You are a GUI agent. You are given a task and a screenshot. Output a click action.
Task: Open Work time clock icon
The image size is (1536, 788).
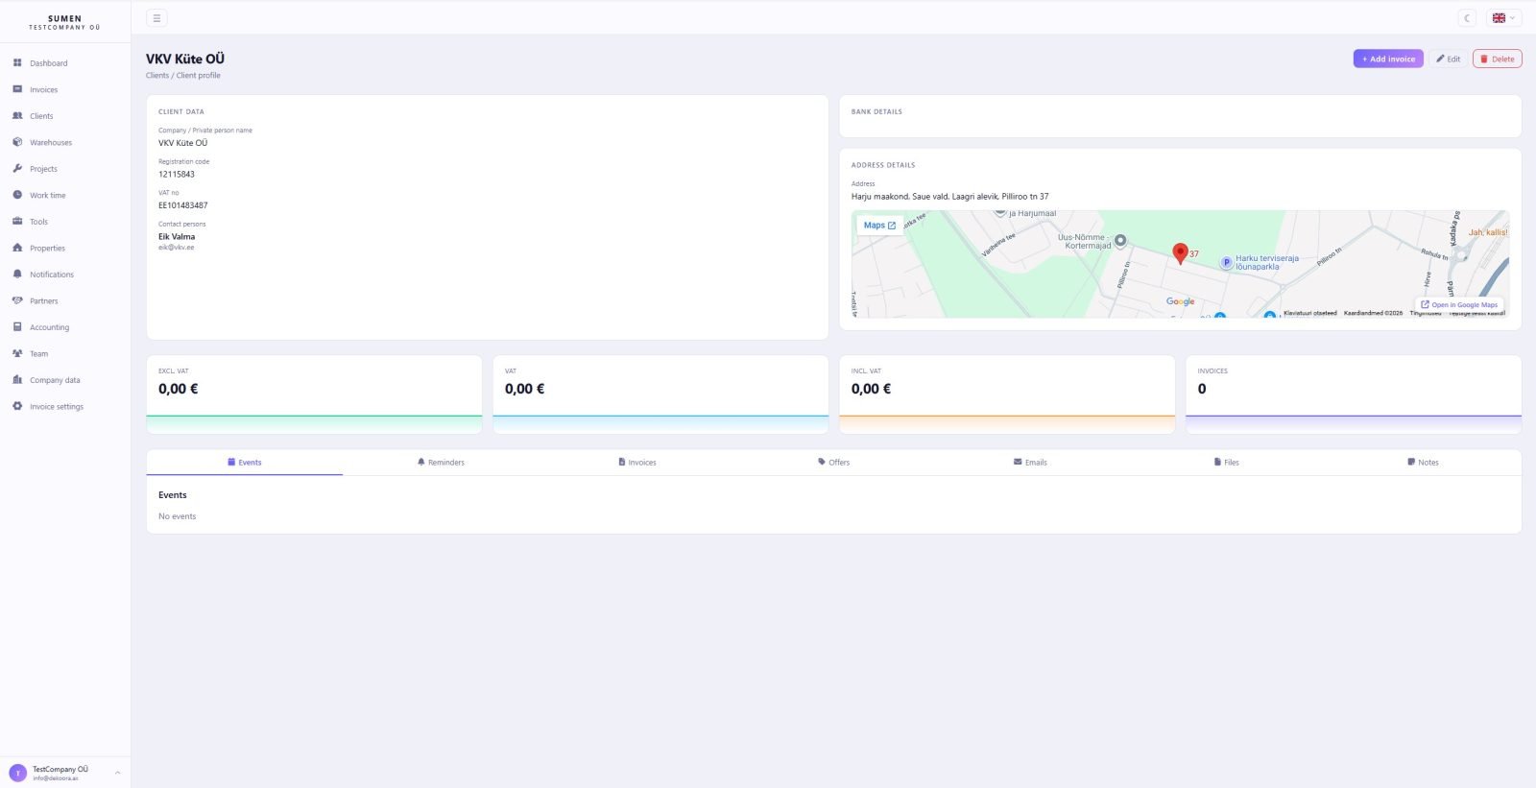tap(17, 195)
